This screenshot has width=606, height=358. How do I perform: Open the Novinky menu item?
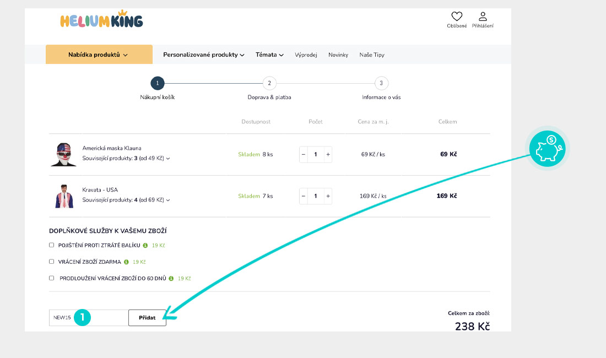click(338, 55)
